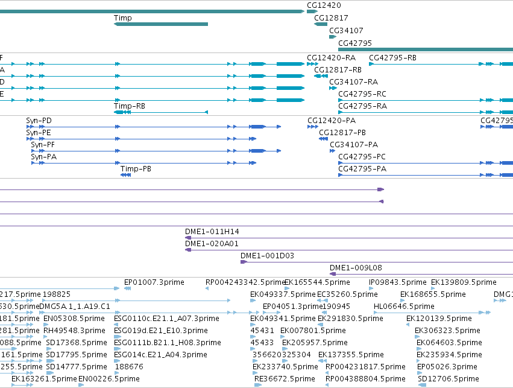
Task: Click BAC clone DME1-020A01
Action: point(349,250)
